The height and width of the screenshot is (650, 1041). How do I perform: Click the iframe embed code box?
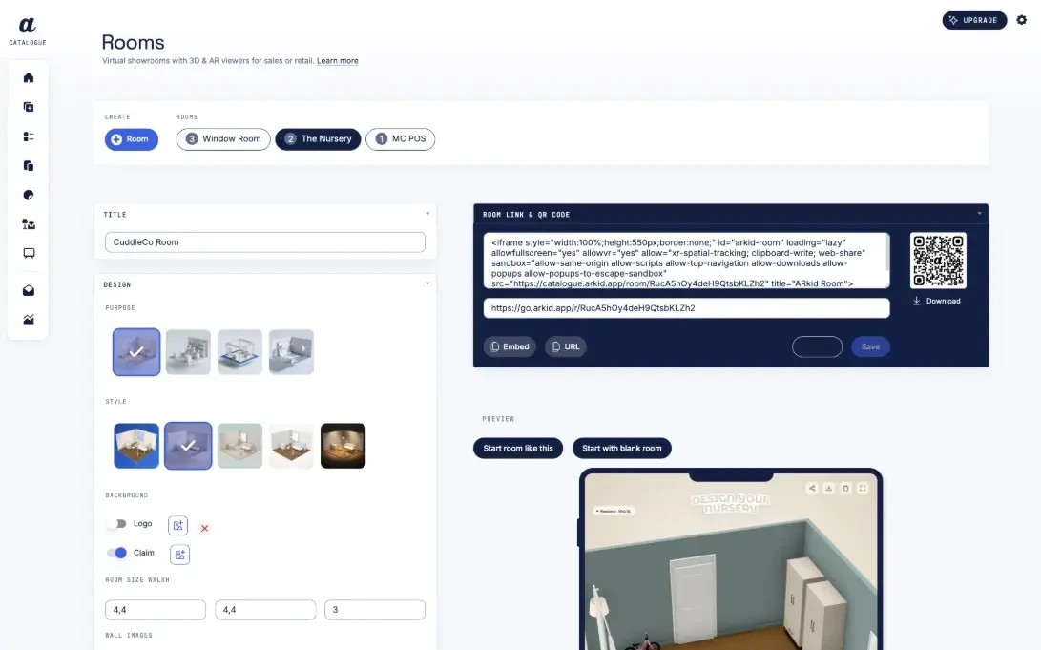pyautogui.click(x=686, y=261)
